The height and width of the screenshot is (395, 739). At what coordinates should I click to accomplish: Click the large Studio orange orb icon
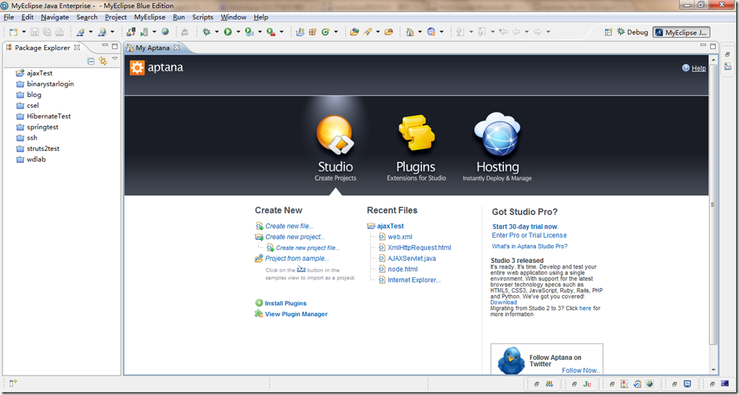tap(335, 135)
